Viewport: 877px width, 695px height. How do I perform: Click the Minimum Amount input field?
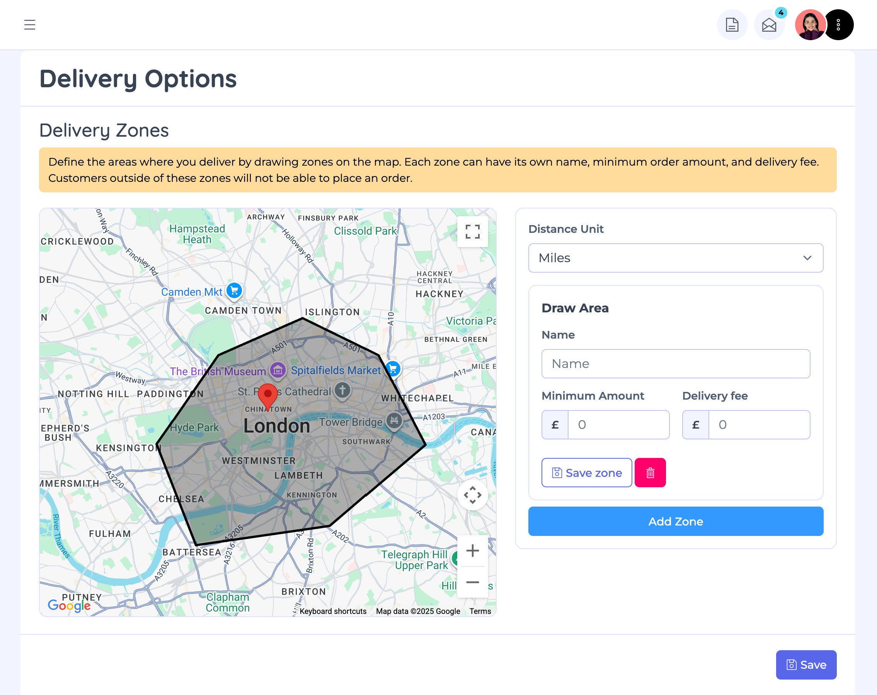click(x=618, y=425)
